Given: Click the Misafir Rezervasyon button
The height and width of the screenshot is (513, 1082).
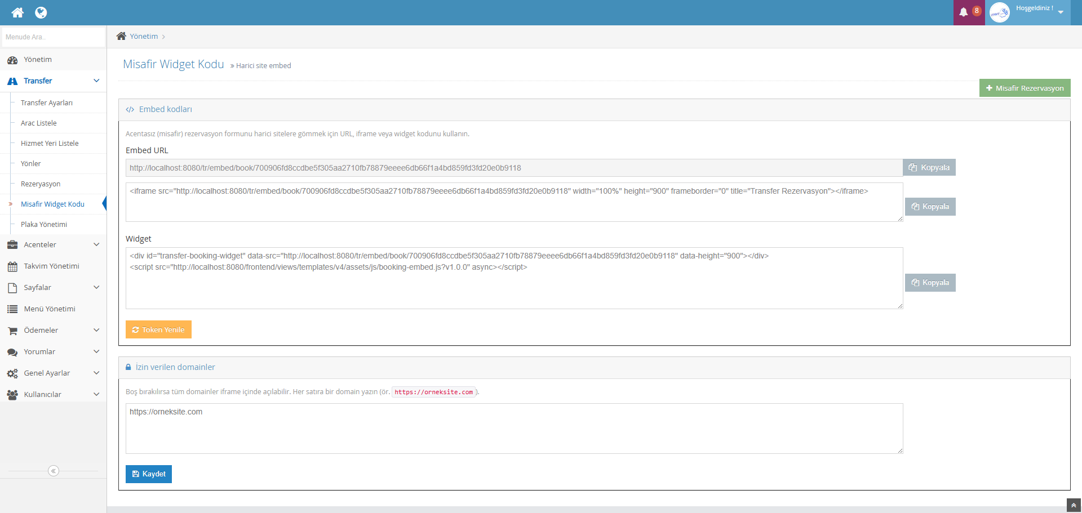Looking at the screenshot, I should point(1025,88).
